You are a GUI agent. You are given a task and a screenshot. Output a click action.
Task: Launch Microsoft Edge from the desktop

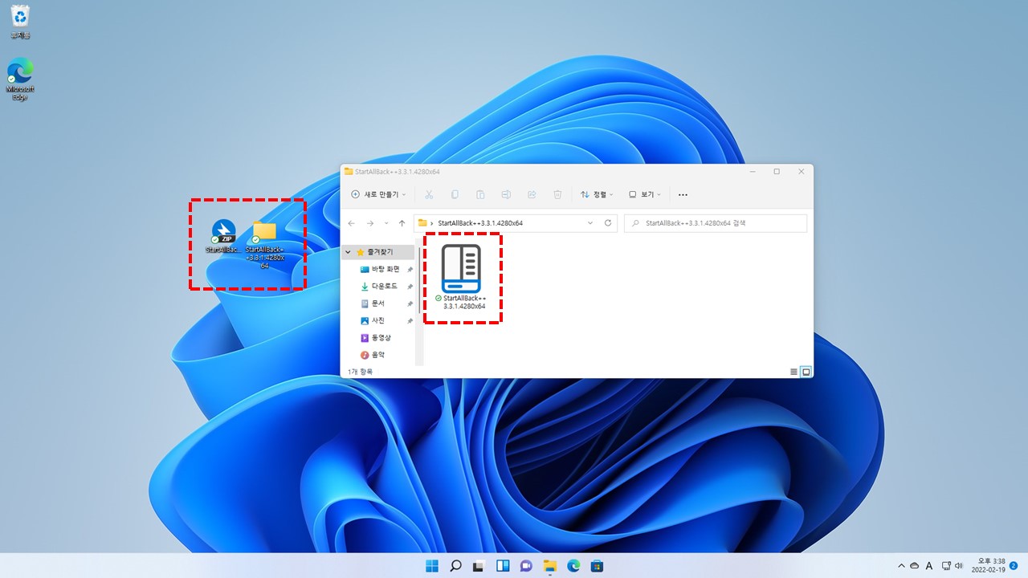tap(20, 79)
